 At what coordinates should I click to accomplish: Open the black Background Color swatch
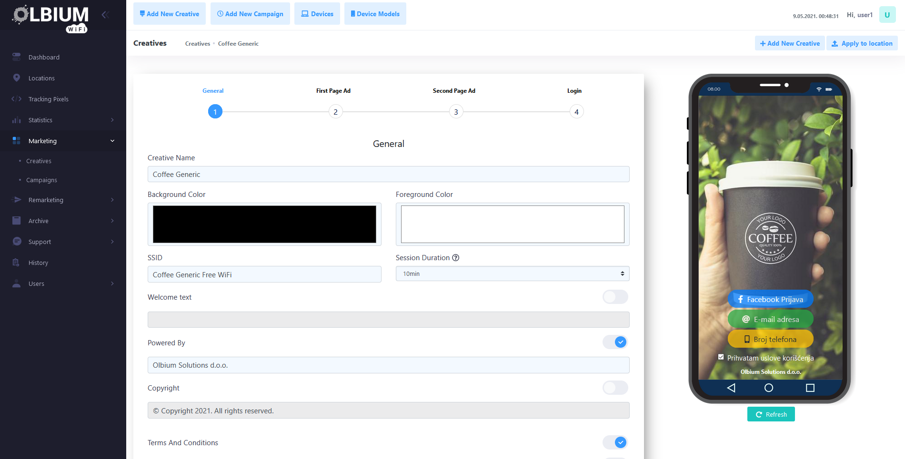264,225
